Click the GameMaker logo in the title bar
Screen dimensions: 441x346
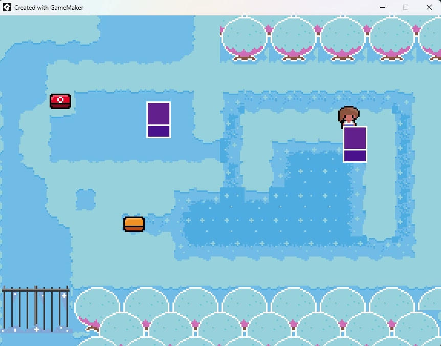point(7,7)
